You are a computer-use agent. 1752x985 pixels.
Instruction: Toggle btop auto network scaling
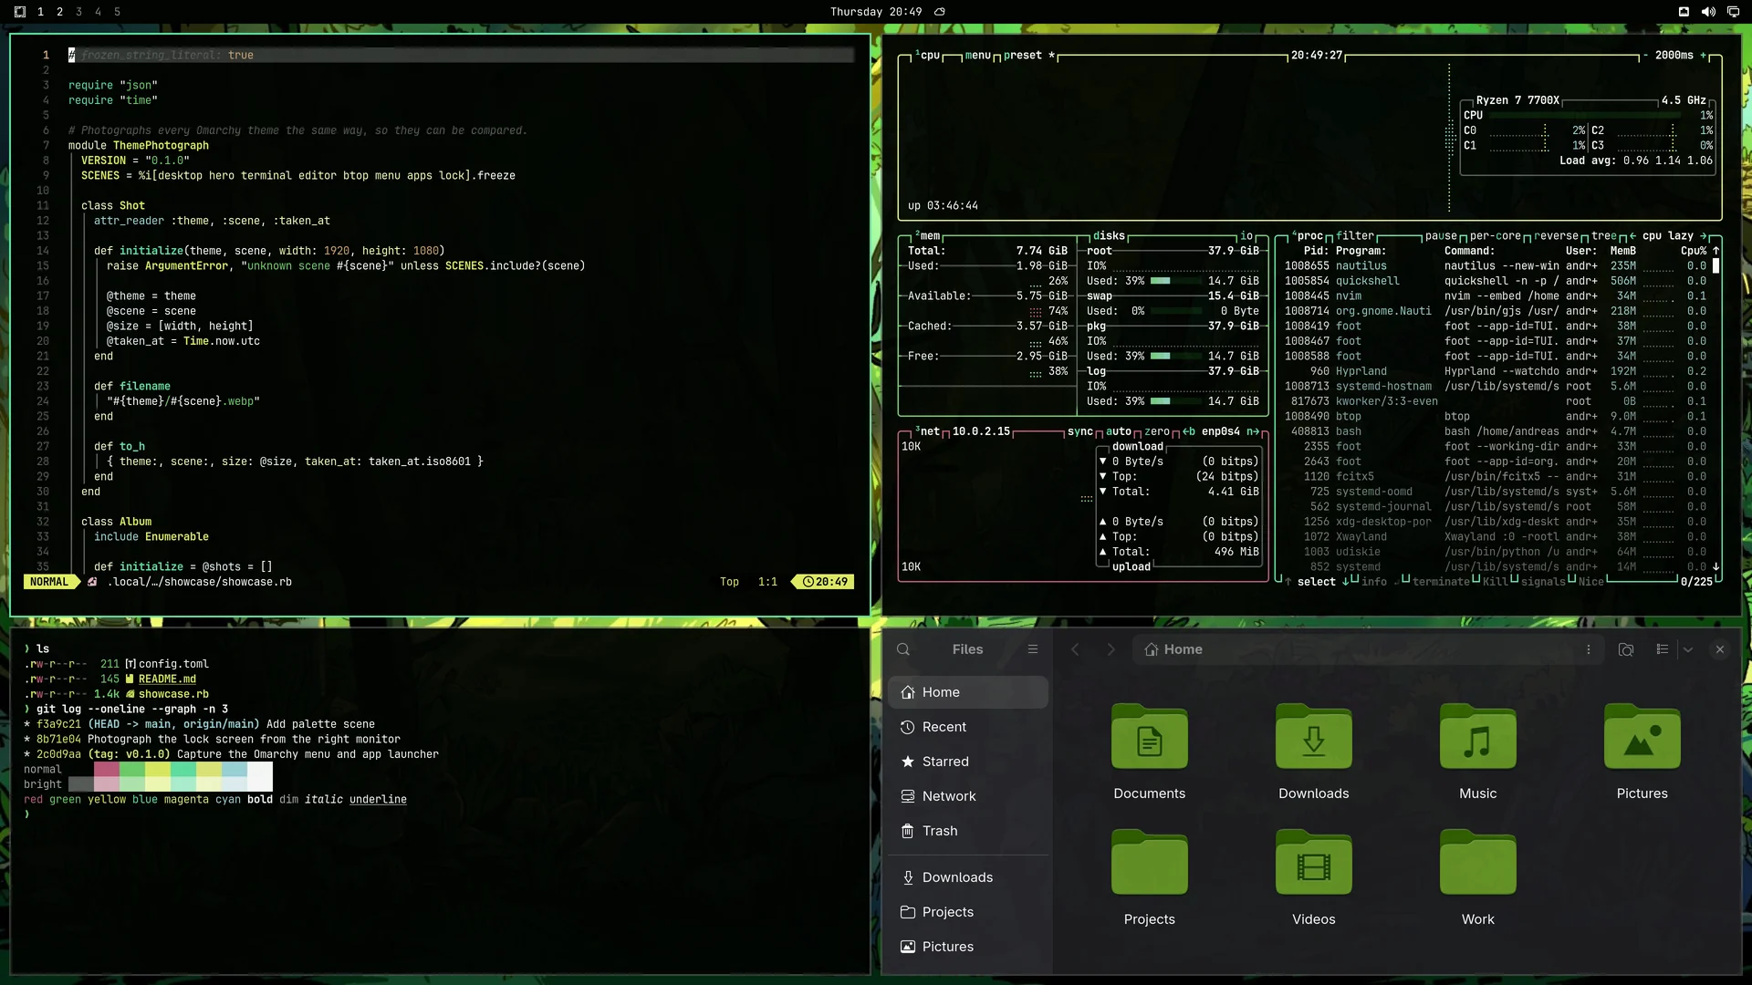point(1118,431)
